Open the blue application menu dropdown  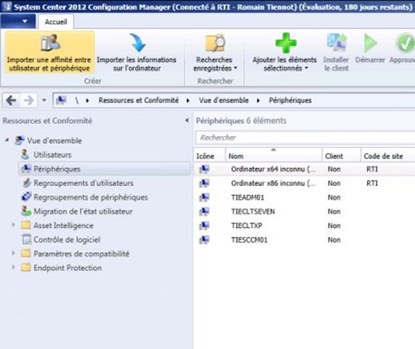[x=18, y=21]
